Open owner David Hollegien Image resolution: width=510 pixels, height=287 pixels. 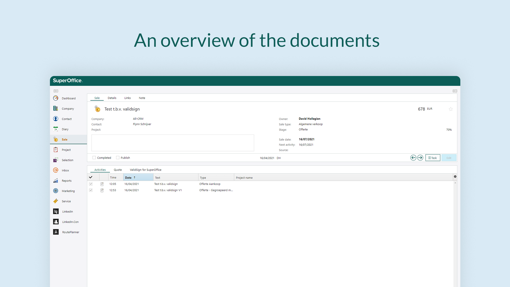309,119
